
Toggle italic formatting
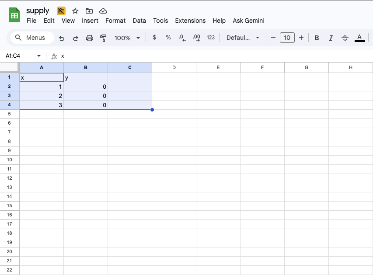click(331, 38)
